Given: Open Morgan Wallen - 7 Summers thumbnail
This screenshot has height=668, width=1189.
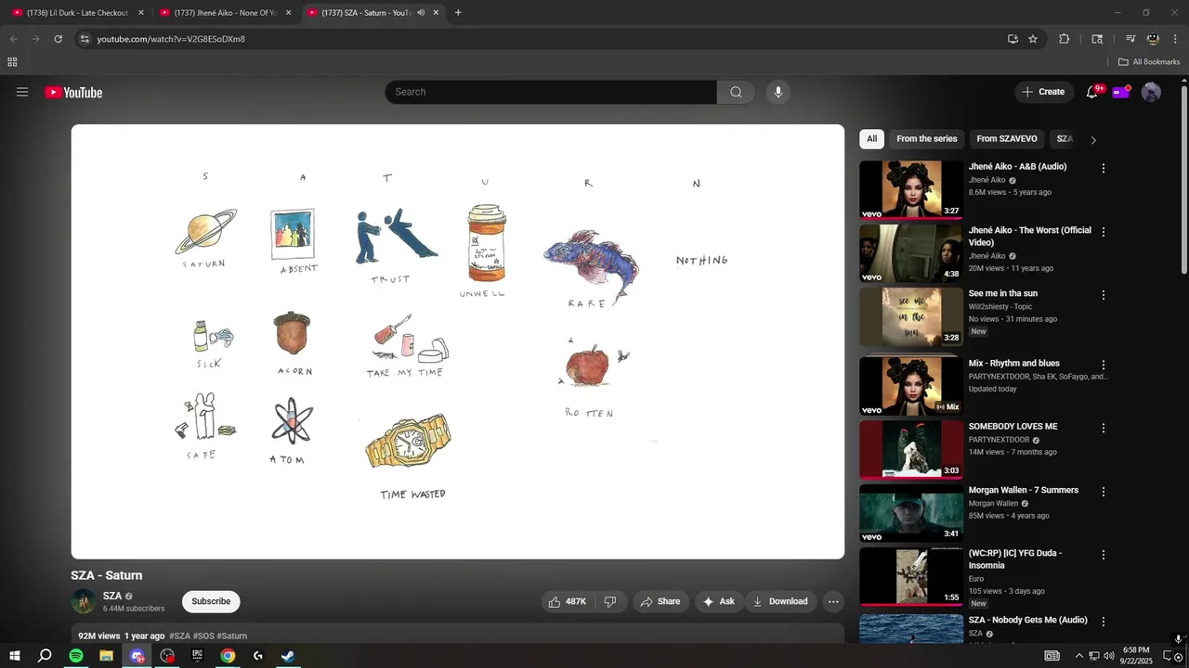Looking at the screenshot, I should click(911, 513).
